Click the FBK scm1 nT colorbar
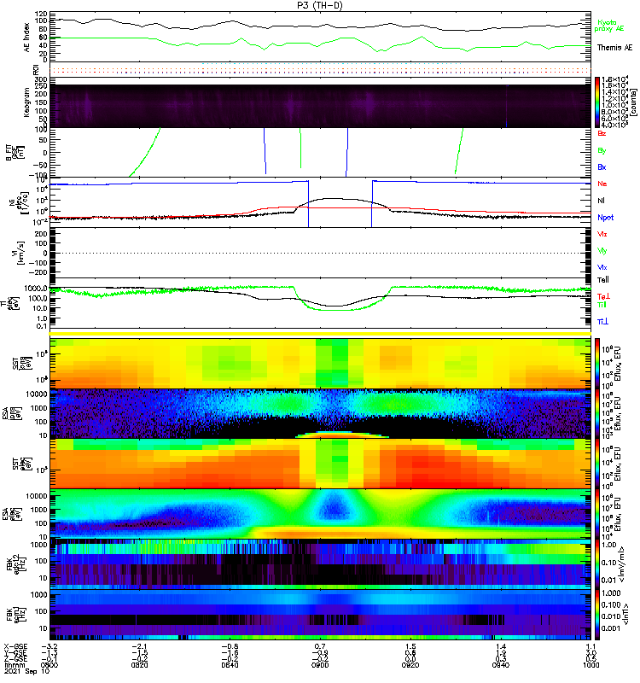 (597, 615)
